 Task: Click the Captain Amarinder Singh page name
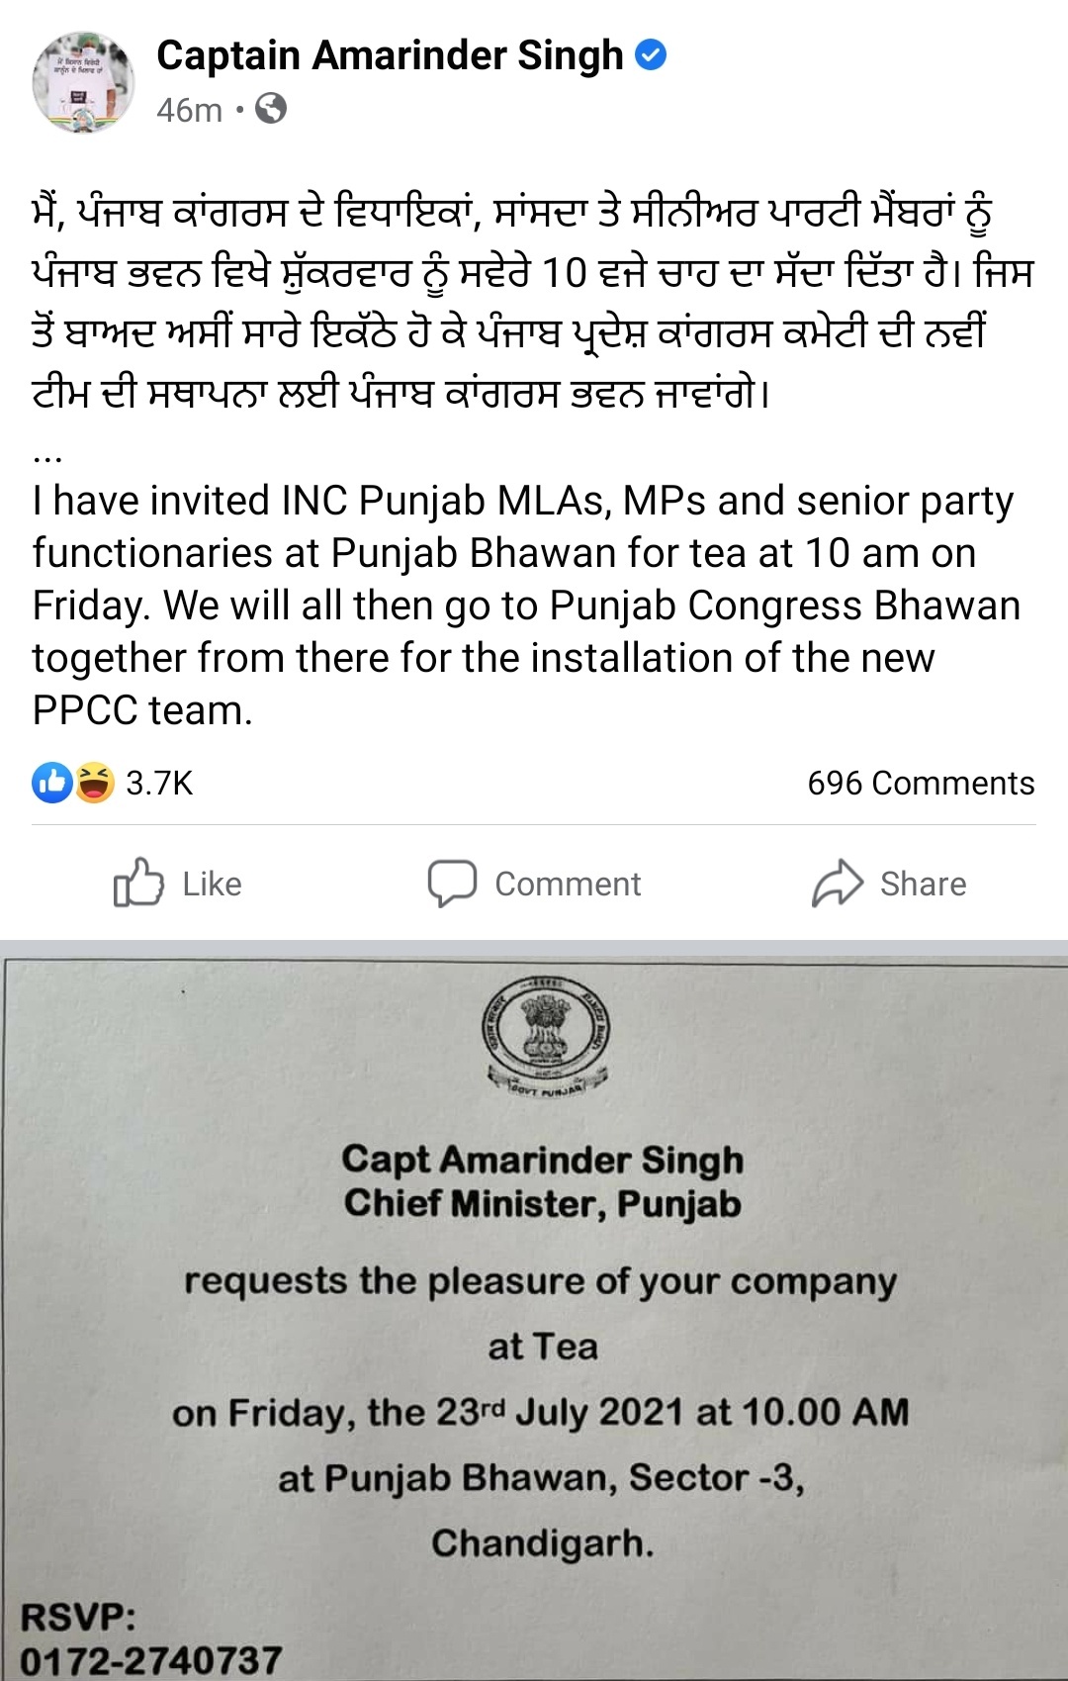(390, 55)
